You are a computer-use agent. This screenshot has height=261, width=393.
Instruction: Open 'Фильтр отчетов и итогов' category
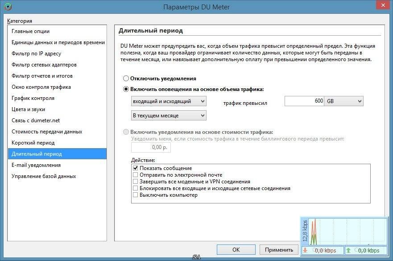57,76
